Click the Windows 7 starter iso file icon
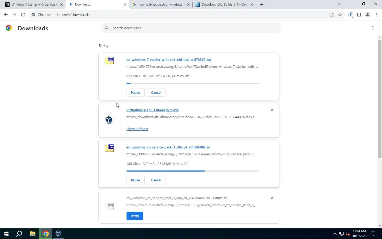The width and height of the screenshot is (382, 239). tap(109, 61)
